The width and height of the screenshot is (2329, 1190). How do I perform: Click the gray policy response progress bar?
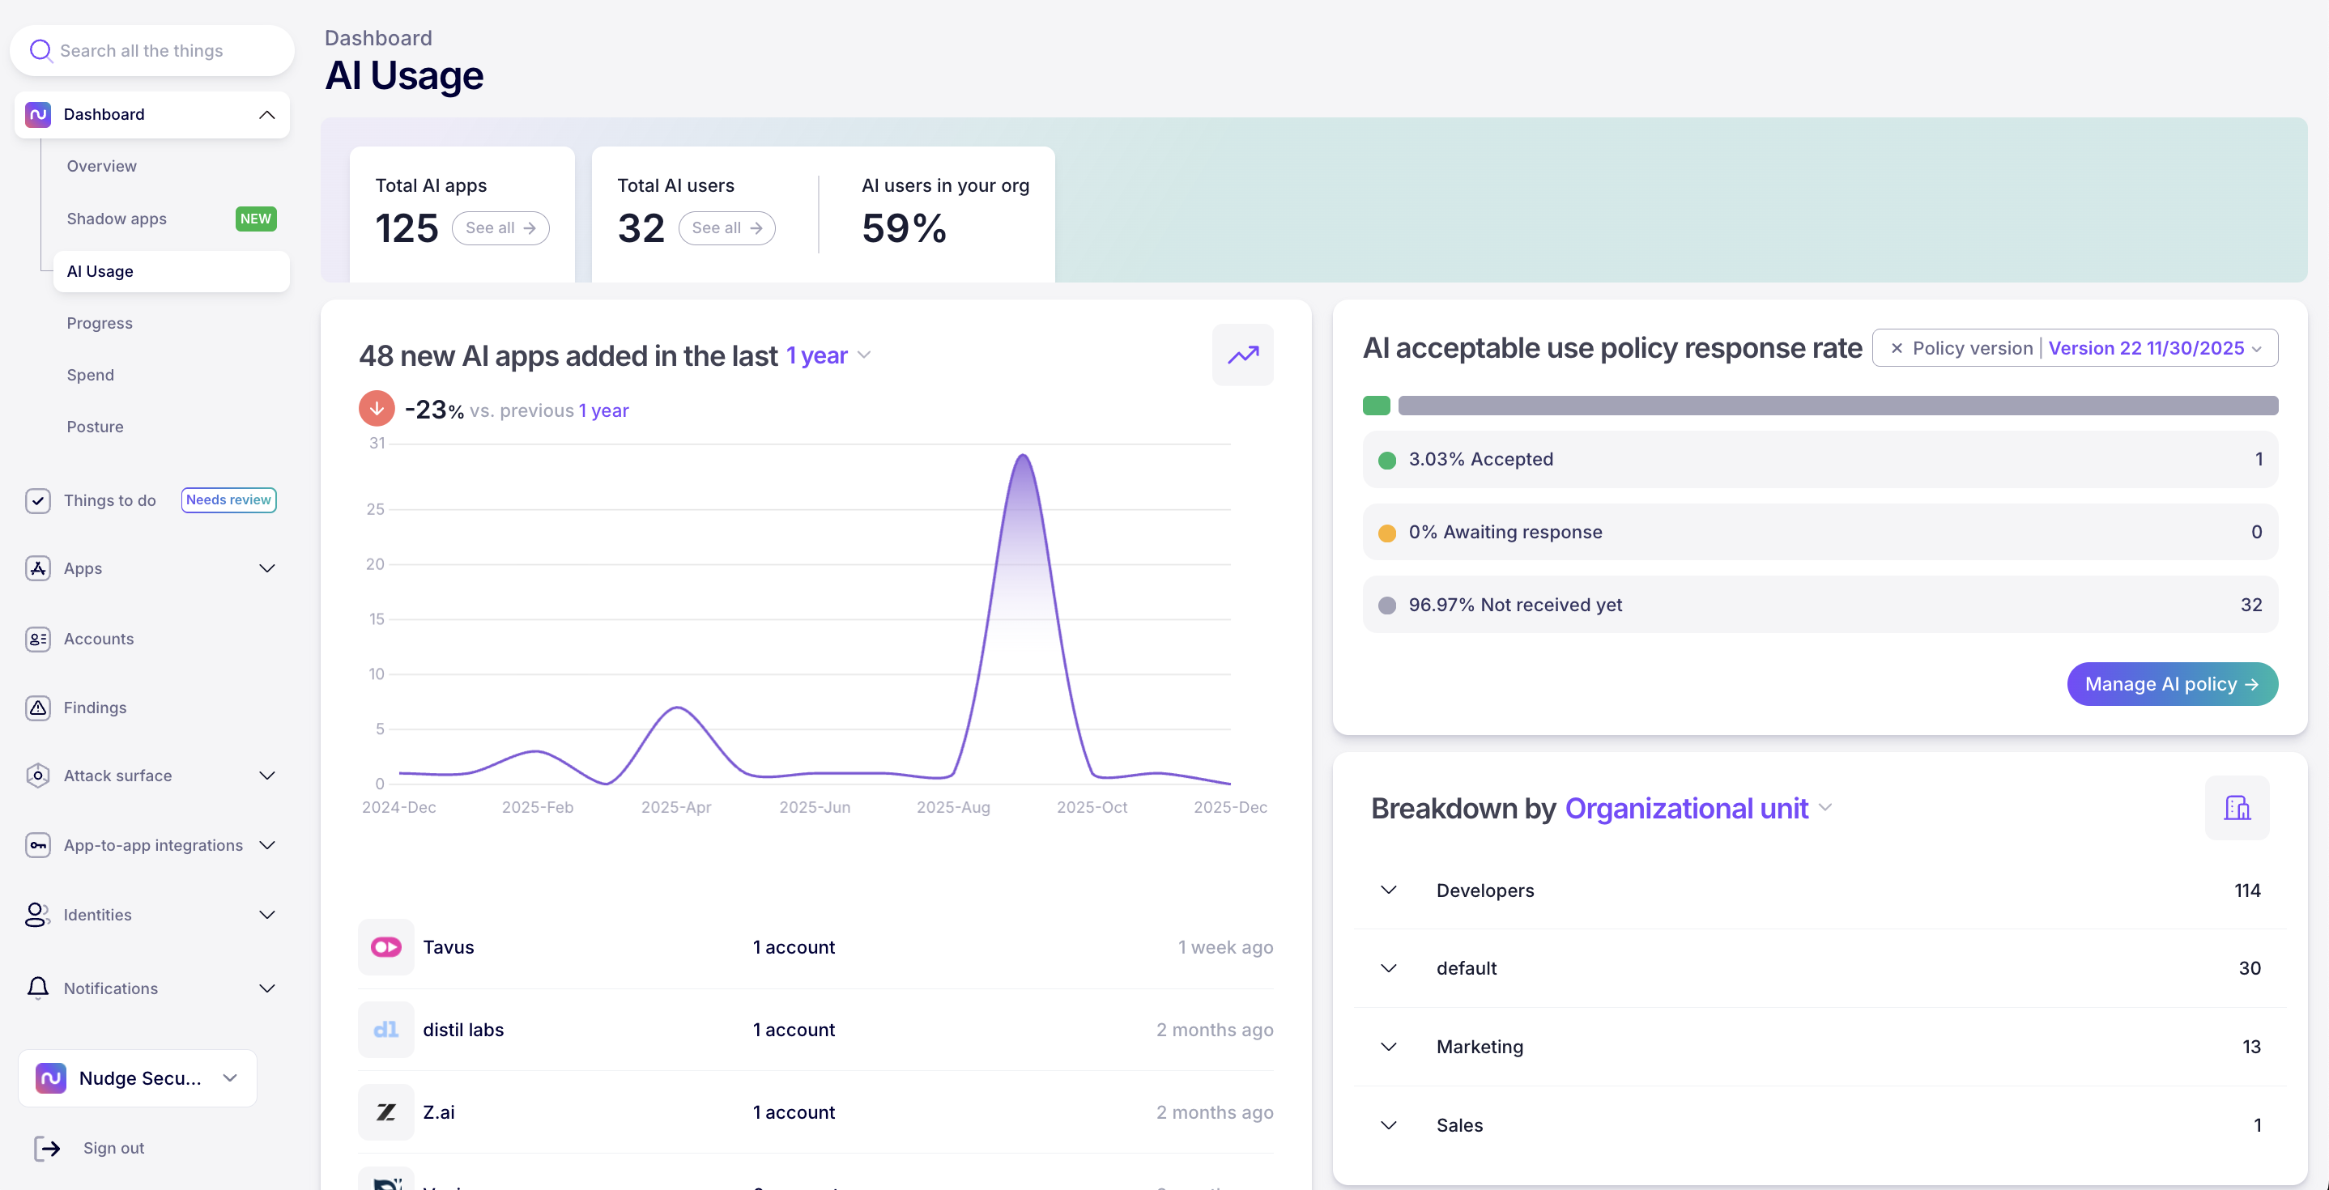click(1837, 406)
